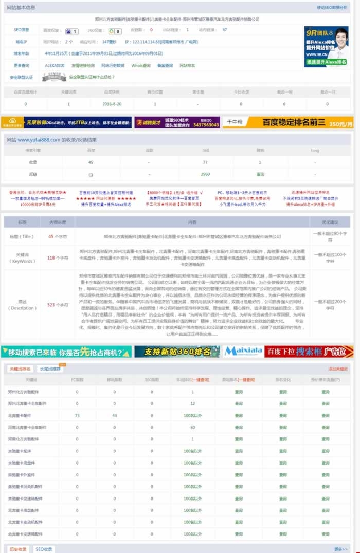This screenshot has width=360, height=553.
Task: Switch to the 长尾词推荐 tab
Action: (x=50, y=369)
